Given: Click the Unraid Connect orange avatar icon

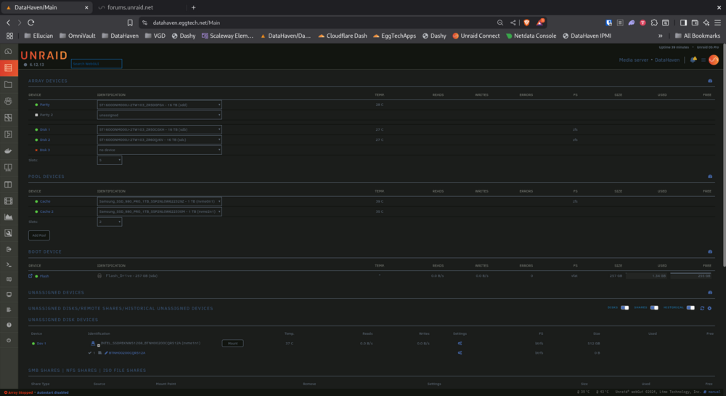Looking at the screenshot, I should (x=714, y=60).
